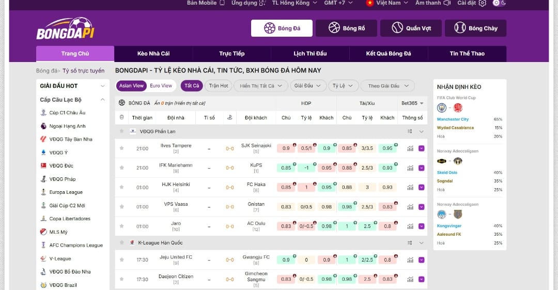Click the Premier League icon beside Ngoại Hạng Anh
The height and width of the screenshot is (290, 558).
(x=44, y=126)
